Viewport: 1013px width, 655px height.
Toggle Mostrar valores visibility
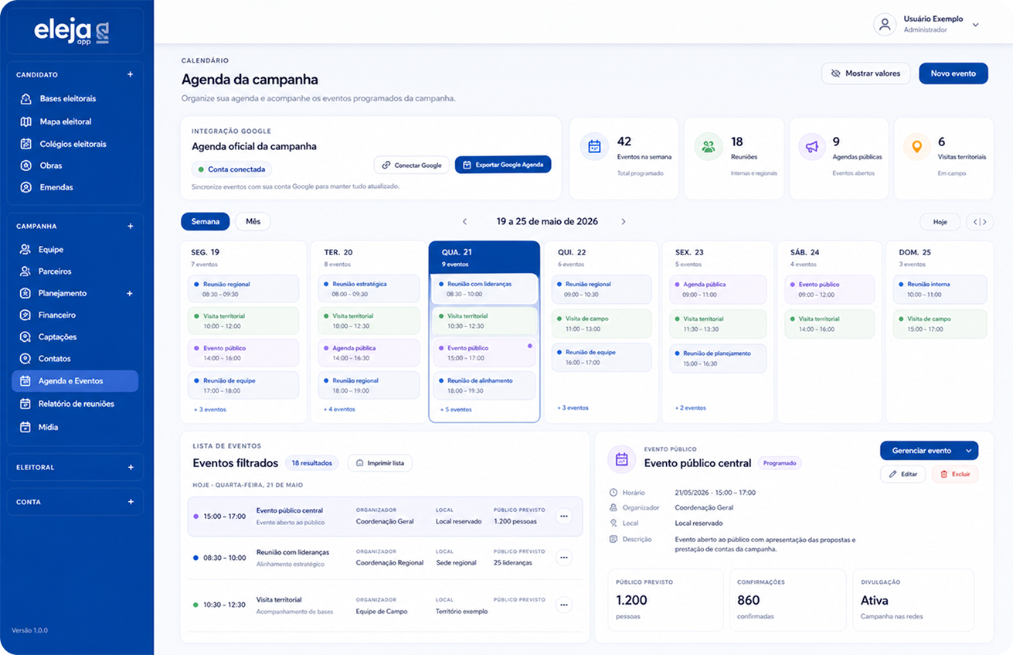click(x=865, y=73)
